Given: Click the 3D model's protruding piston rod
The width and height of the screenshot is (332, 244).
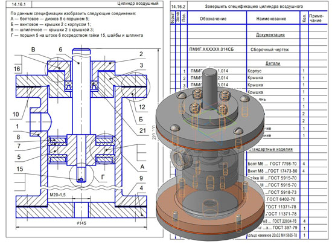Looking at the screenshot, I should click(209, 88).
